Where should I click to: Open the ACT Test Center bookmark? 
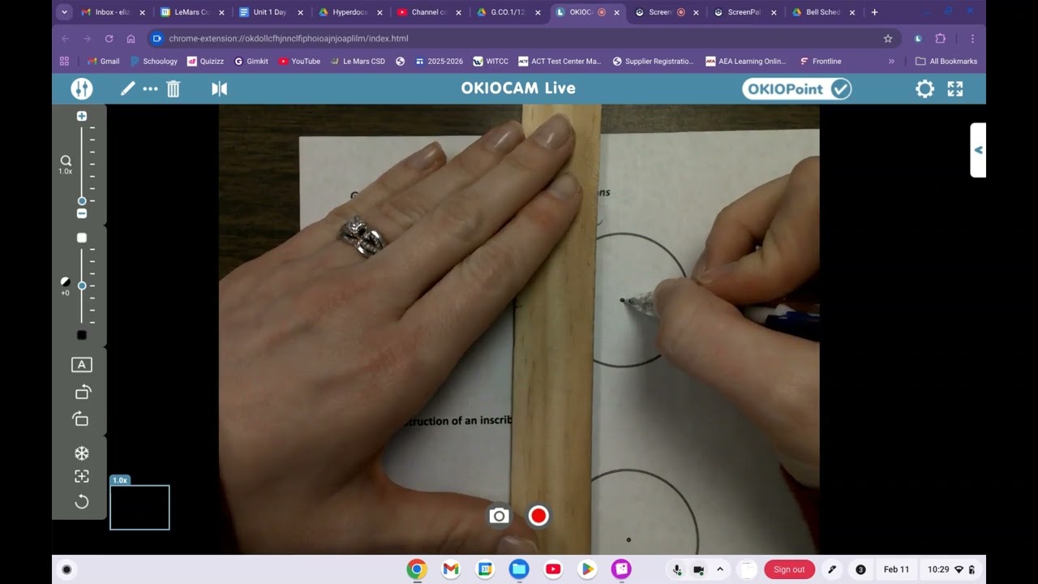coord(560,61)
